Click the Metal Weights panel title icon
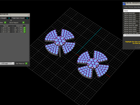The image size is (140, 105). click(124, 3)
